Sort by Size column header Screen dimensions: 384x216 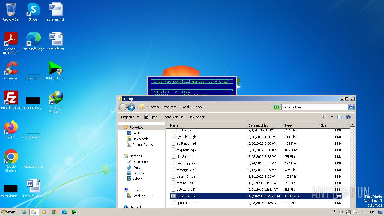pyautogui.click(x=331, y=125)
